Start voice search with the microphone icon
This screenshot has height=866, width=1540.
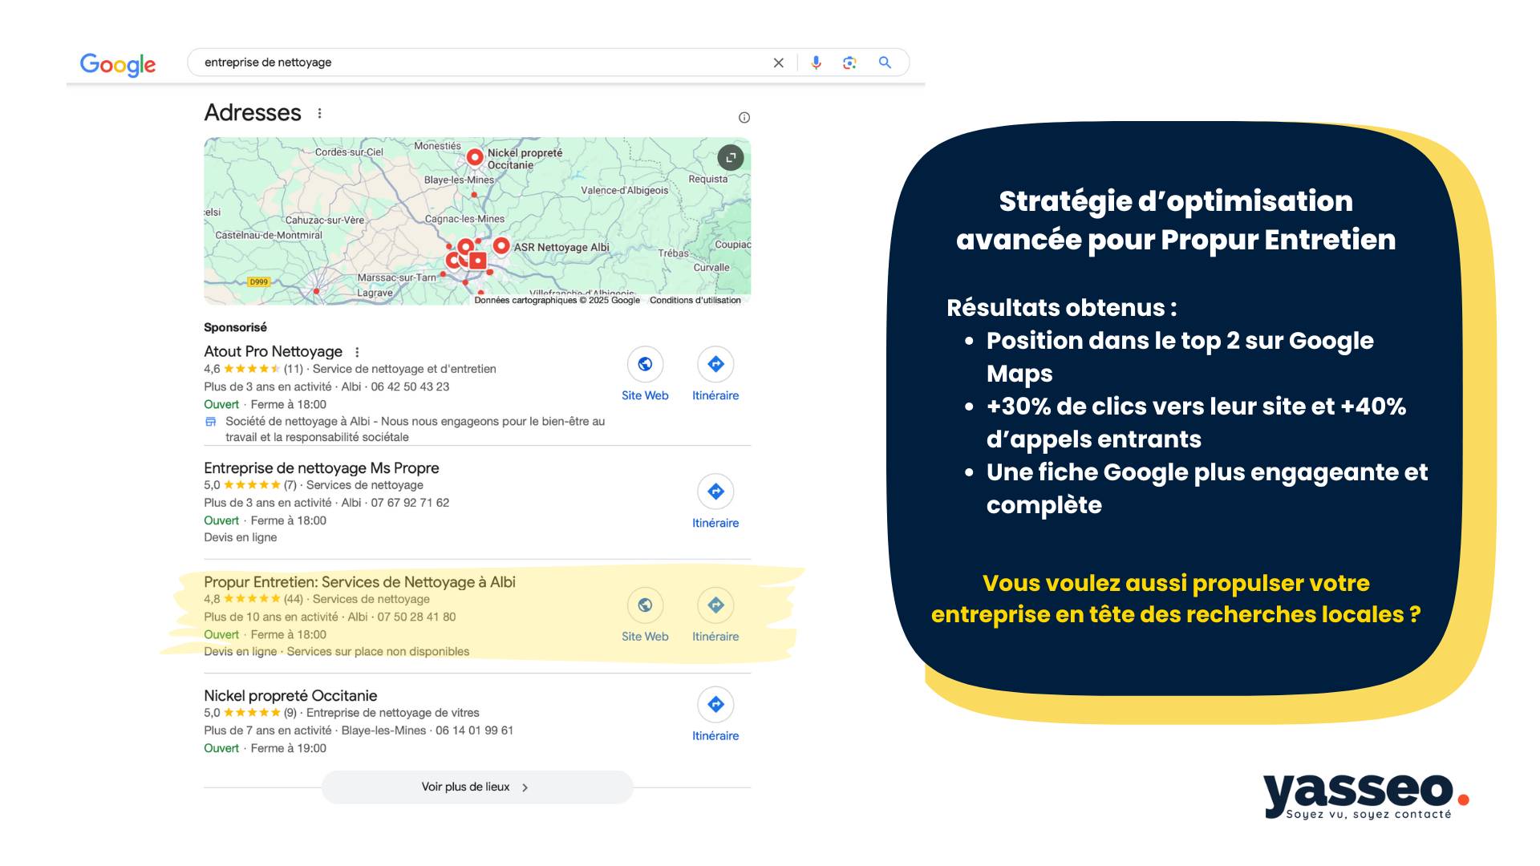pyautogui.click(x=816, y=63)
